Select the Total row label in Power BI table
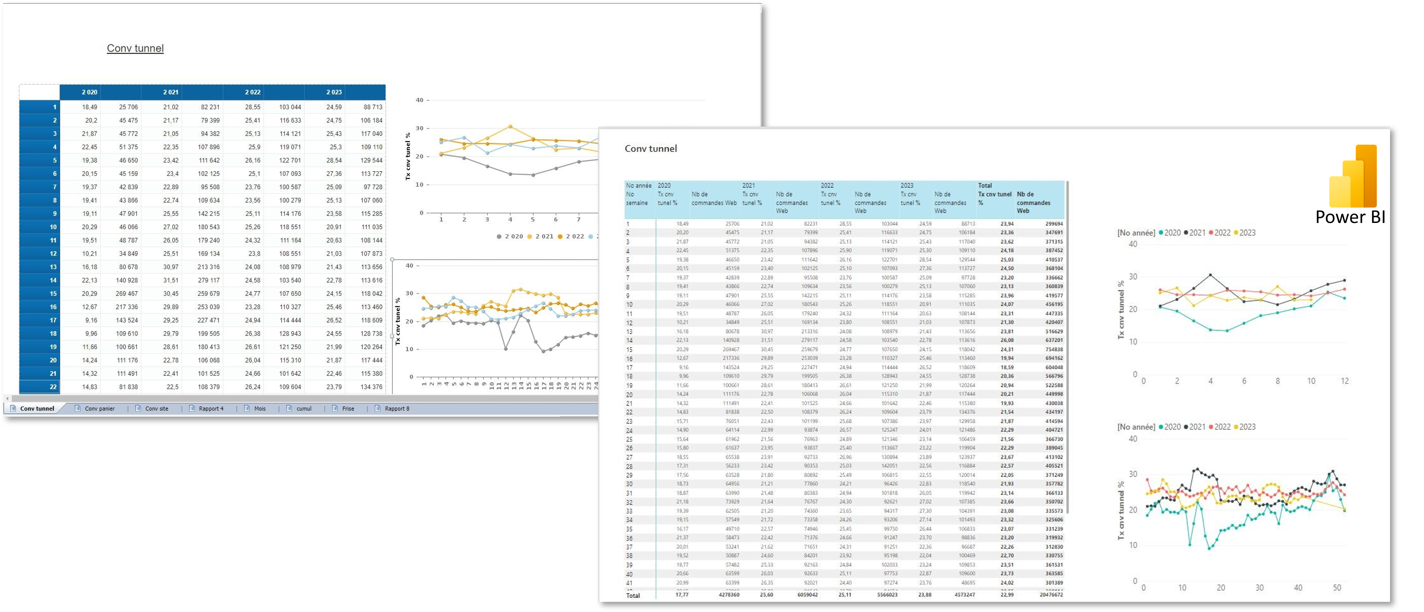1424x612 pixels. point(632,596)
